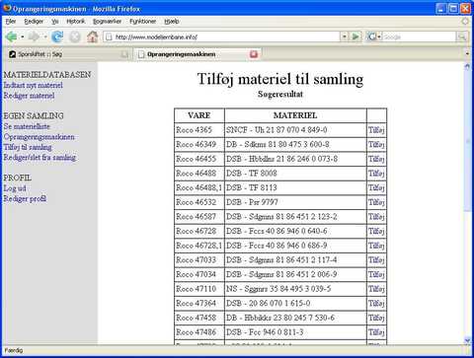Open the Bogmærker menu
Screen dimensions: 474x358
107,22
